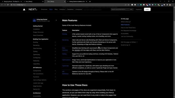This screenshot has width=175, height=98.
Task: Open the browser extensions puzzle icon
Action: click(164, 5)
